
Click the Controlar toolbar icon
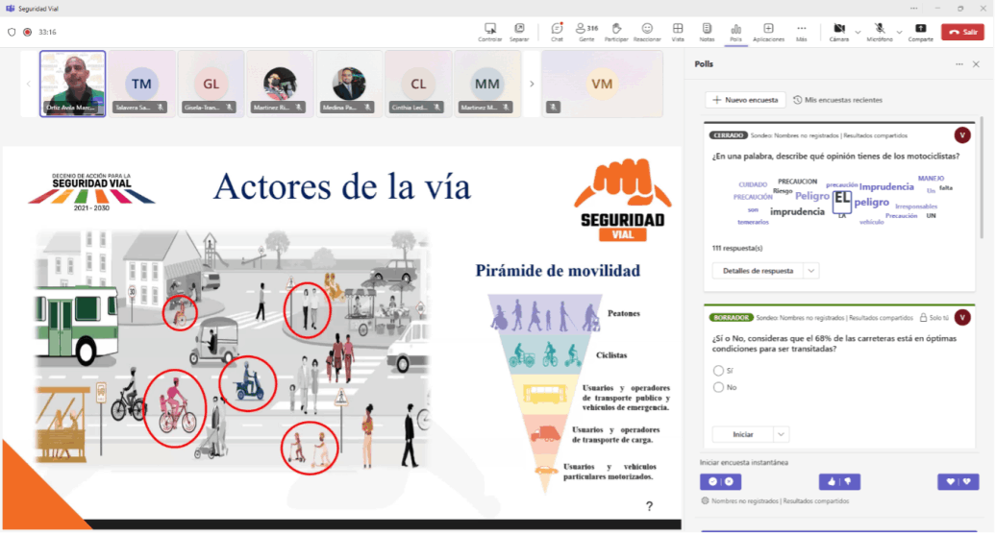[489, 32]
